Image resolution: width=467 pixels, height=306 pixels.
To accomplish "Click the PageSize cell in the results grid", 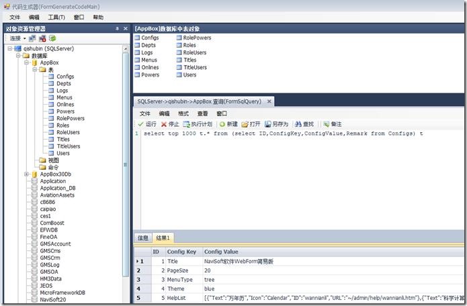I will tap(184, 270).
